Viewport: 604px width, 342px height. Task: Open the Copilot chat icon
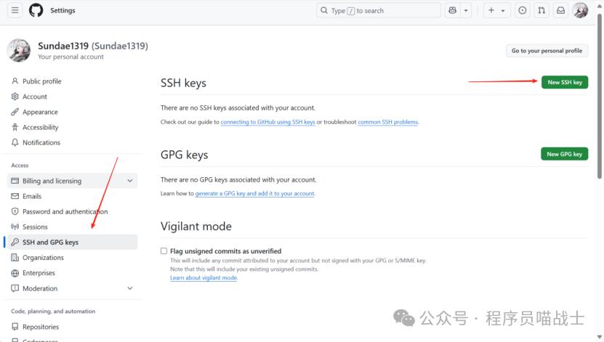[x=452, y=11]
